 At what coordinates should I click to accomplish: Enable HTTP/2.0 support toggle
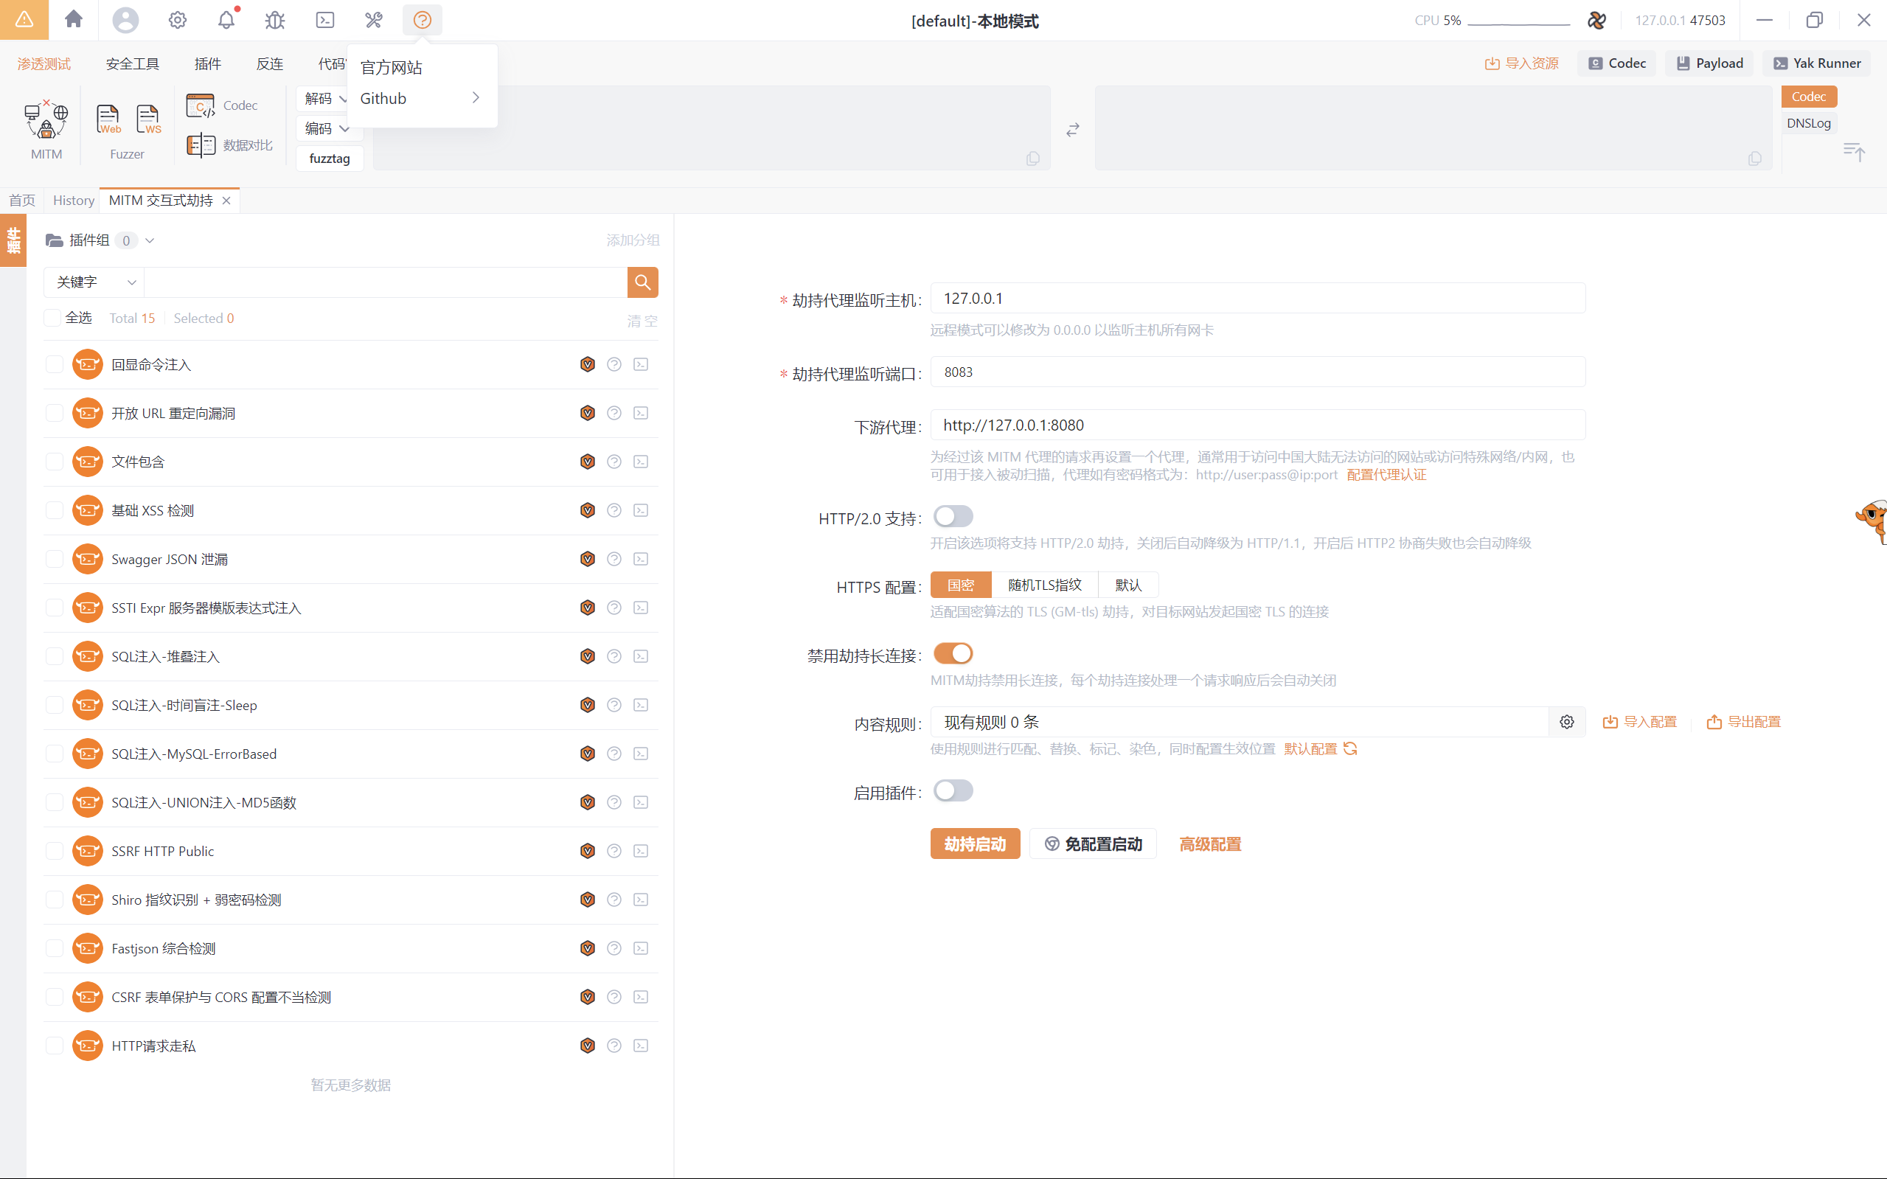[x=952, y=516]
